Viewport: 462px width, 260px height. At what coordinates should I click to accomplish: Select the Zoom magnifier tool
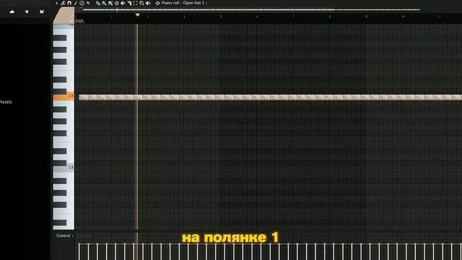pos(141,3)
